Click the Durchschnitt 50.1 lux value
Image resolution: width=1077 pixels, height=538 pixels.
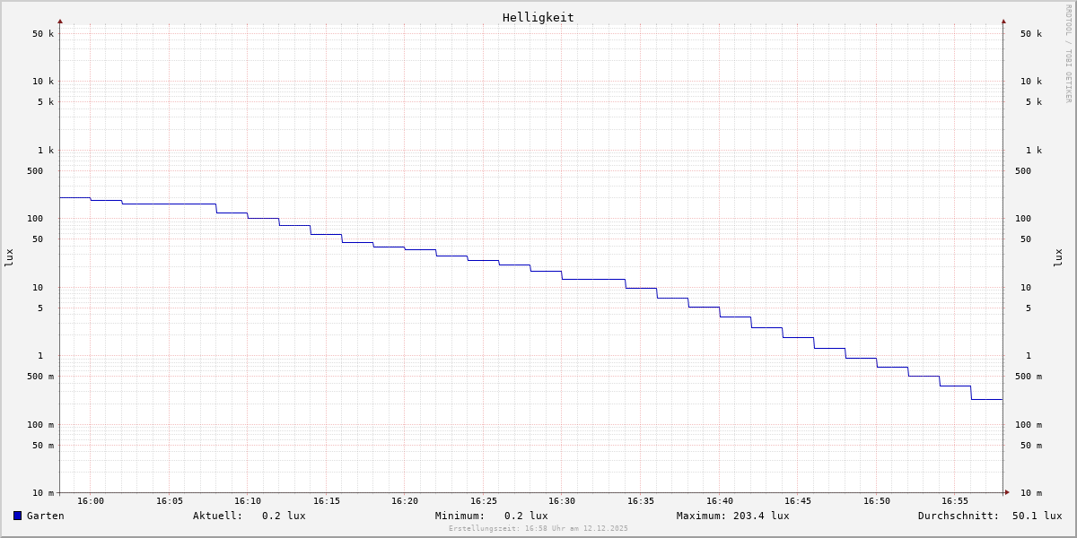click(1037, 516)
